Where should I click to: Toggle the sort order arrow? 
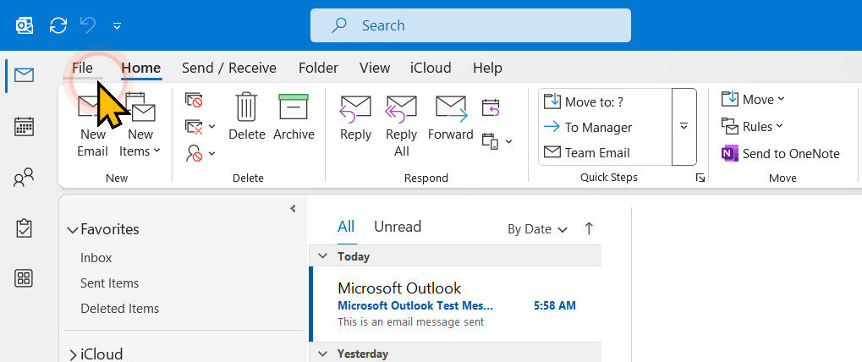click(x=590, y=228)
